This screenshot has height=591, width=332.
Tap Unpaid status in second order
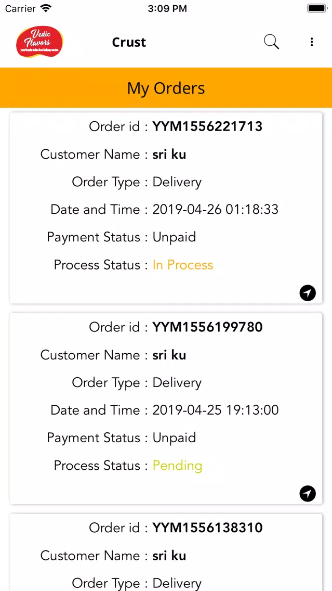[x=174, y=438]
